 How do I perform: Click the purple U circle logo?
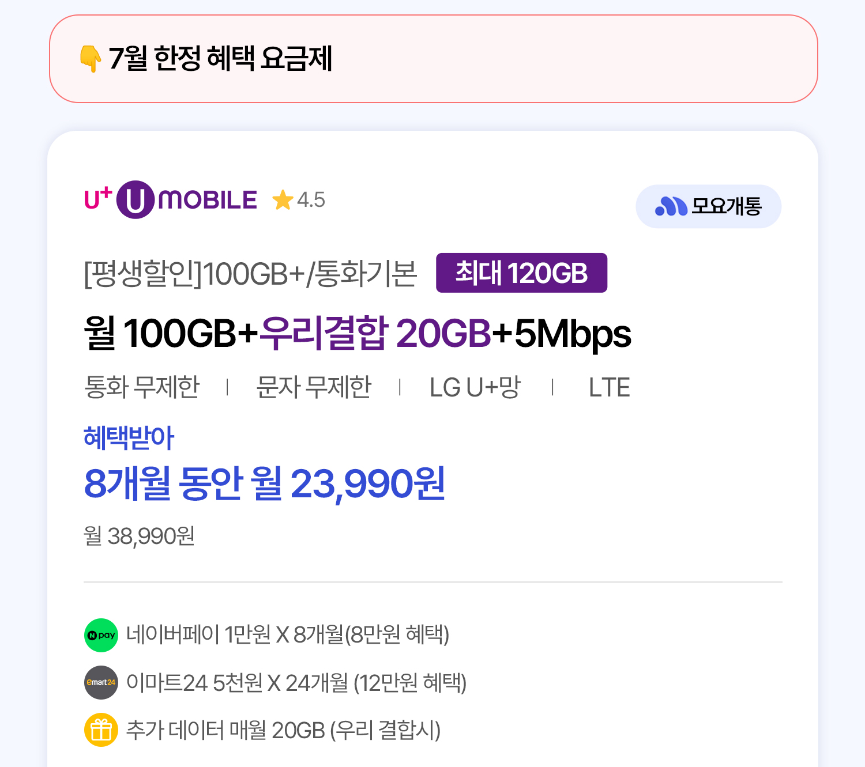(136, 199)
